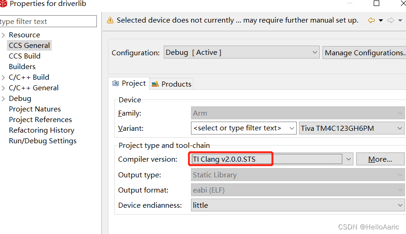
Task: Expand the C/C++ Build node
Action: click(4, 77)
